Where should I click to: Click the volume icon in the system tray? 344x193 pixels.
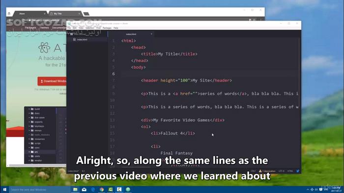point(316,190)
